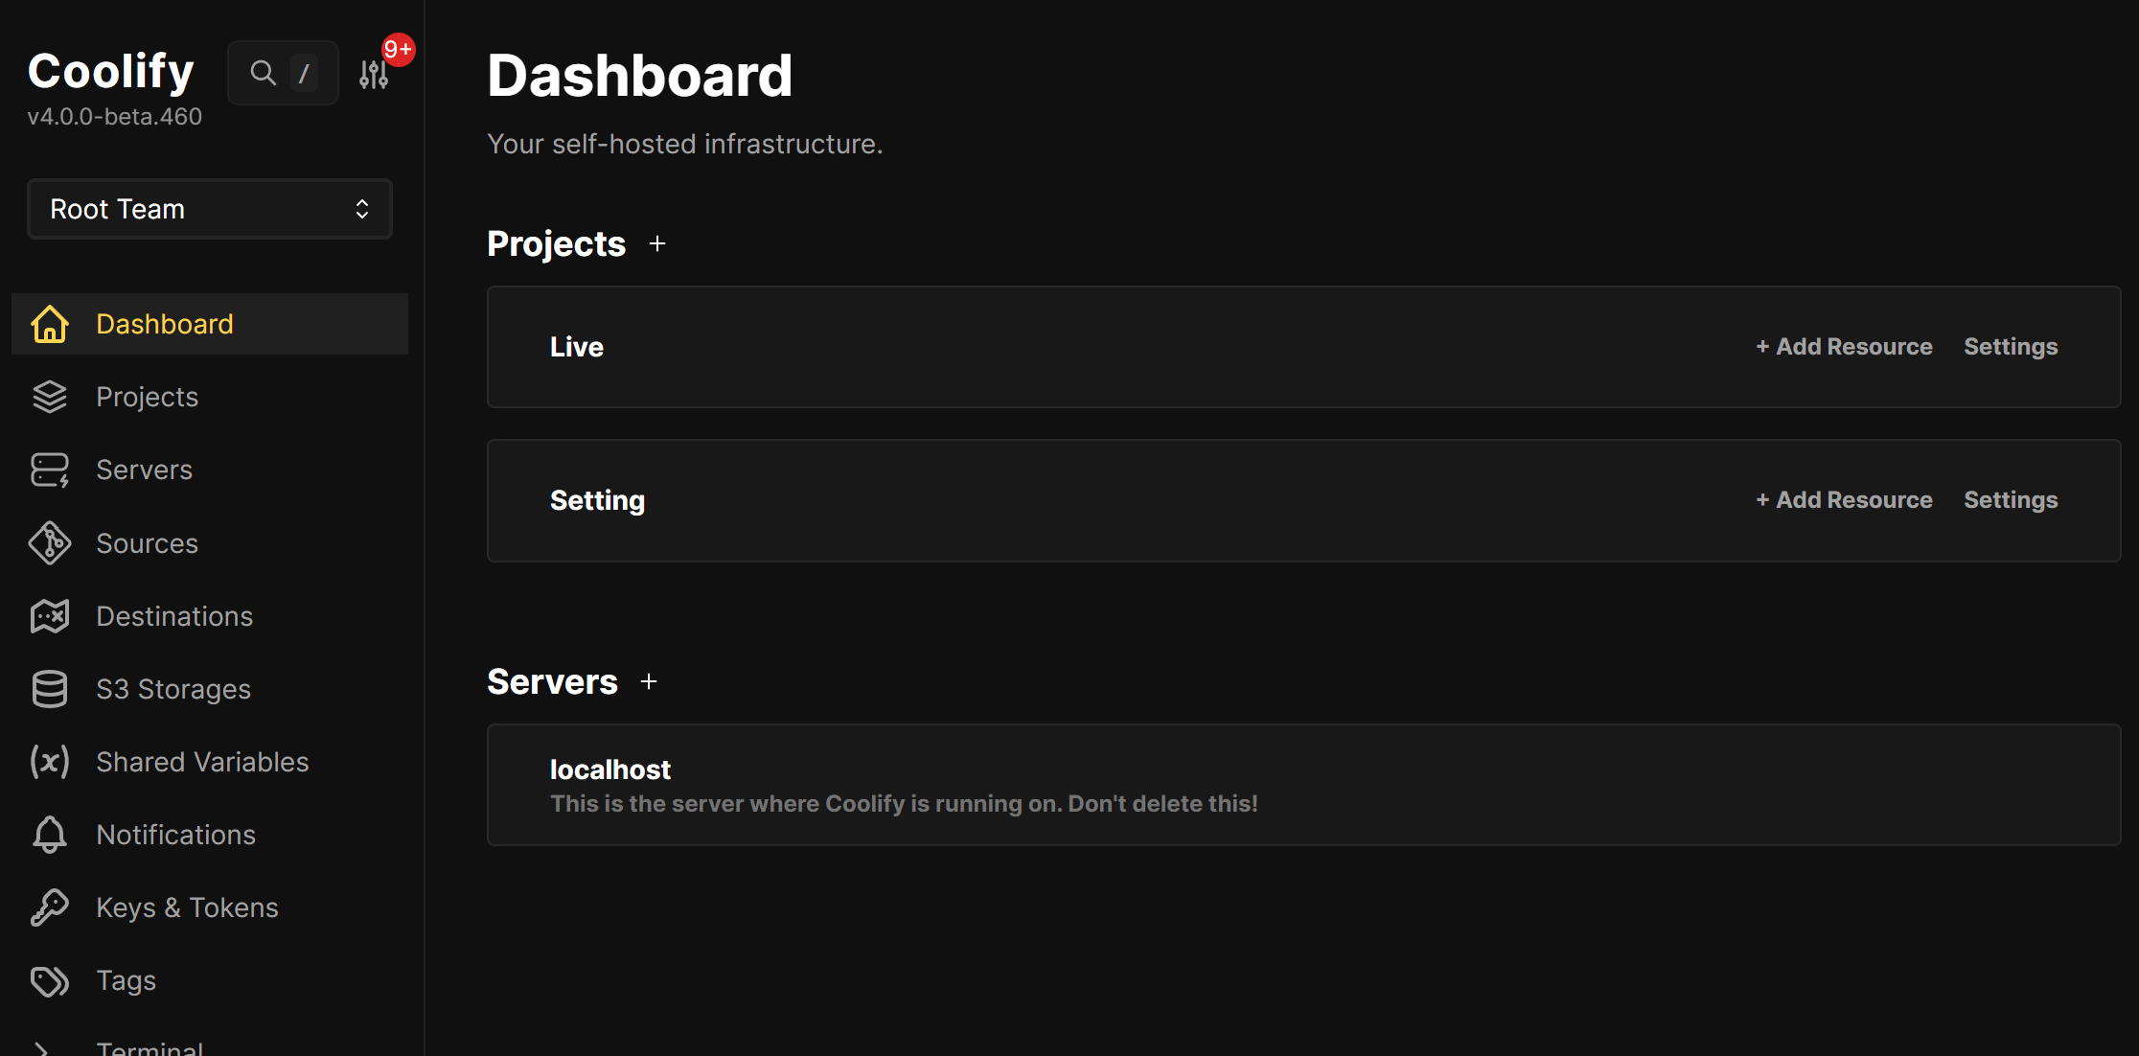Open the settings sliders icon with badge
Image resolution: width=2139 pixels, height=1056 pixels.
point(374,74)
